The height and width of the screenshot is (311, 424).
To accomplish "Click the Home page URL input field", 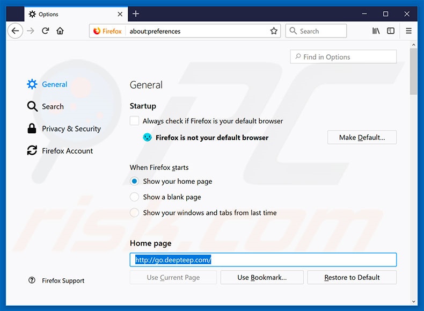I will 263,260.
